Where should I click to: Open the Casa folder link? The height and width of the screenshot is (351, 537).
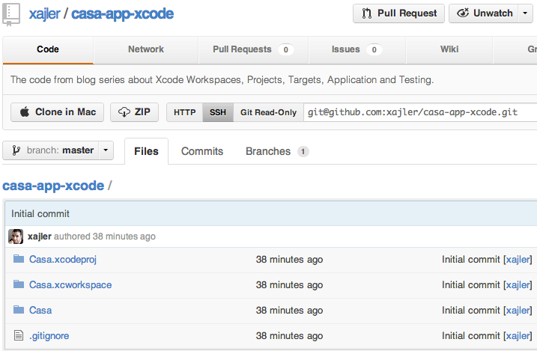tap(40, 311)
